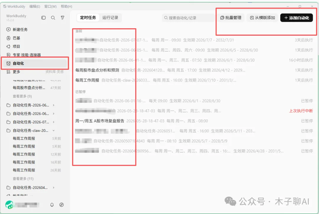The width and height of the screenshot is (319, 214).
Task: Open 资料库·灵感 link next to 更多
Action: pyautogui.click(x=54, y=72)
